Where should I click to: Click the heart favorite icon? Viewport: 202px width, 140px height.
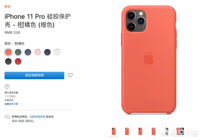pos(70,75)
